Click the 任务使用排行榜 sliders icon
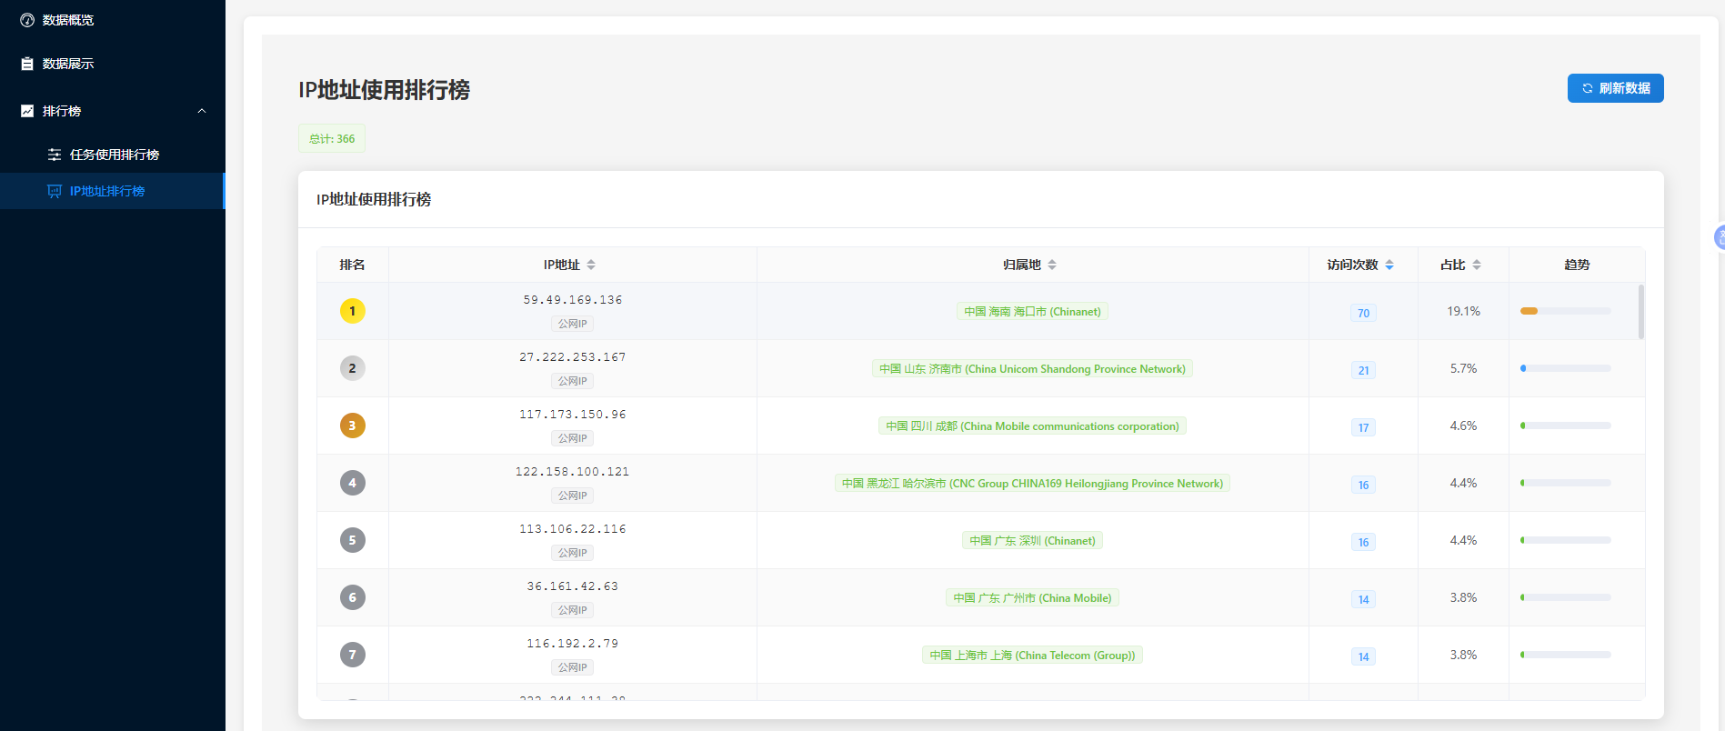Screen dimensions: 1725x731 pos(55,155)
